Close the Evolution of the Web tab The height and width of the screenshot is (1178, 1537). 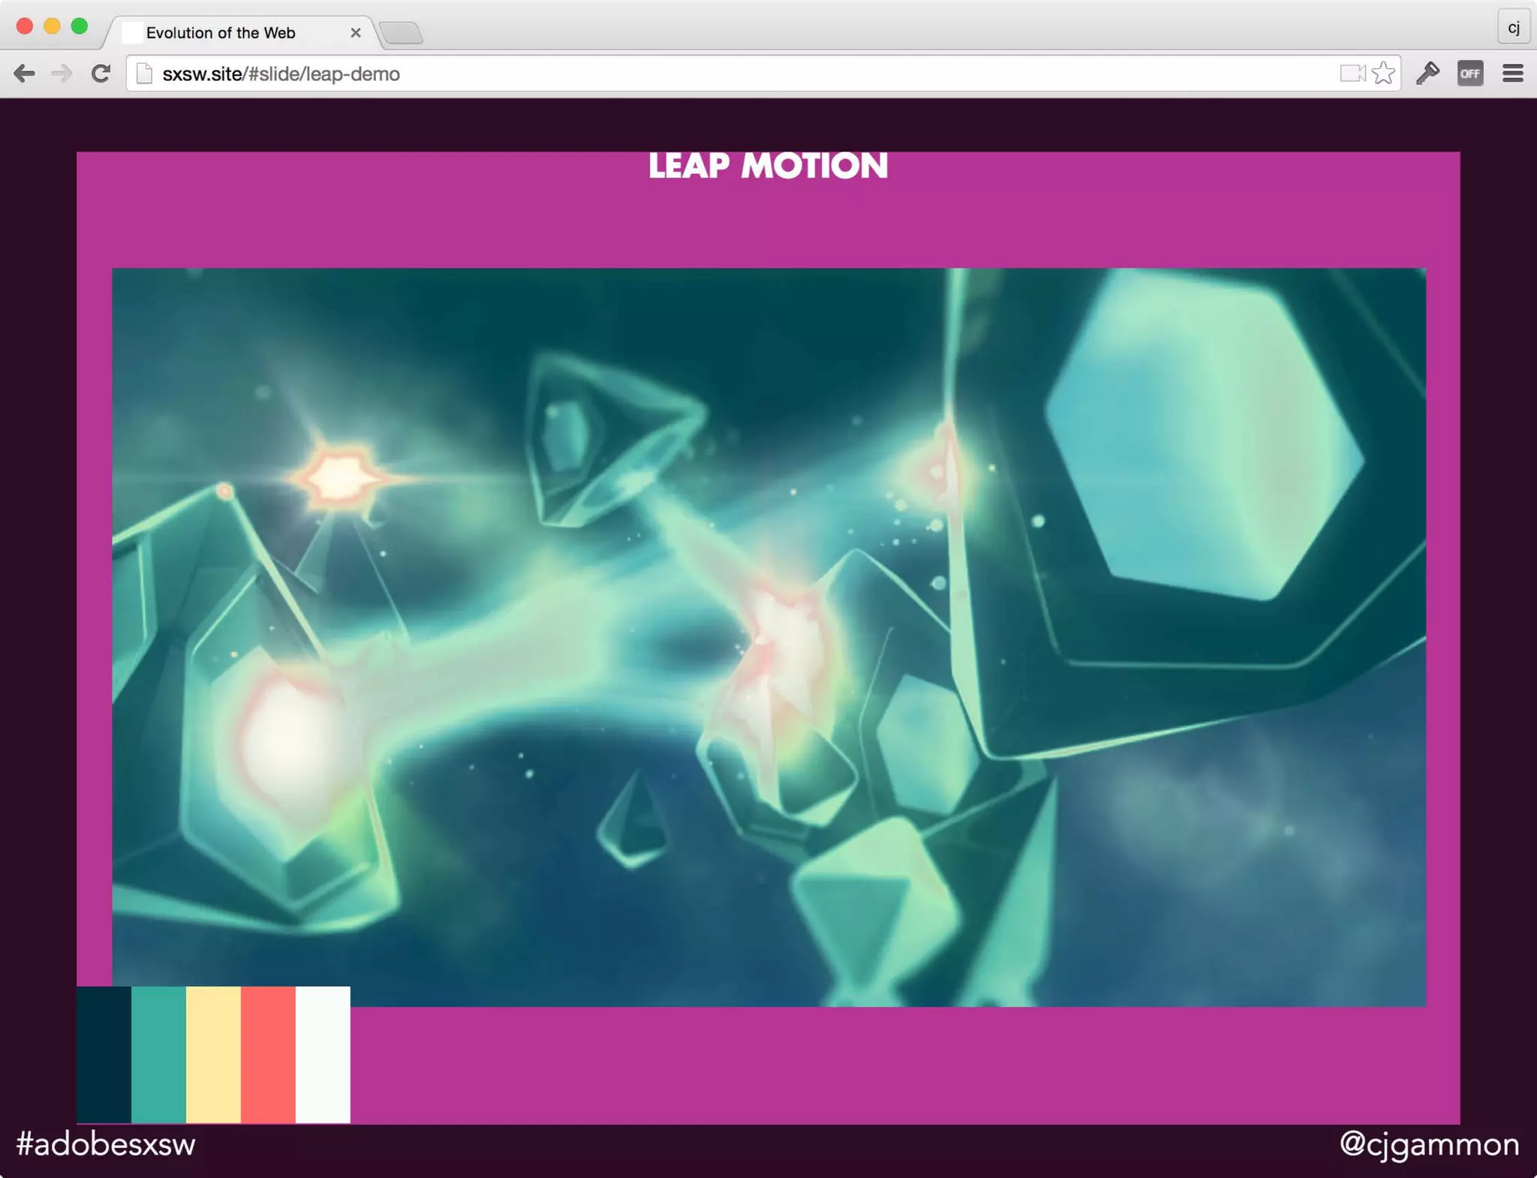(x=356, y=33)
